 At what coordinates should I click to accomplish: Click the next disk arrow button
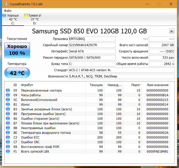(x=171, y=31)
